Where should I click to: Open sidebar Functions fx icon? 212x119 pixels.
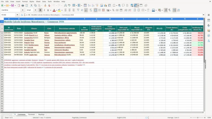pyautogui.click(x=209, y=41)
